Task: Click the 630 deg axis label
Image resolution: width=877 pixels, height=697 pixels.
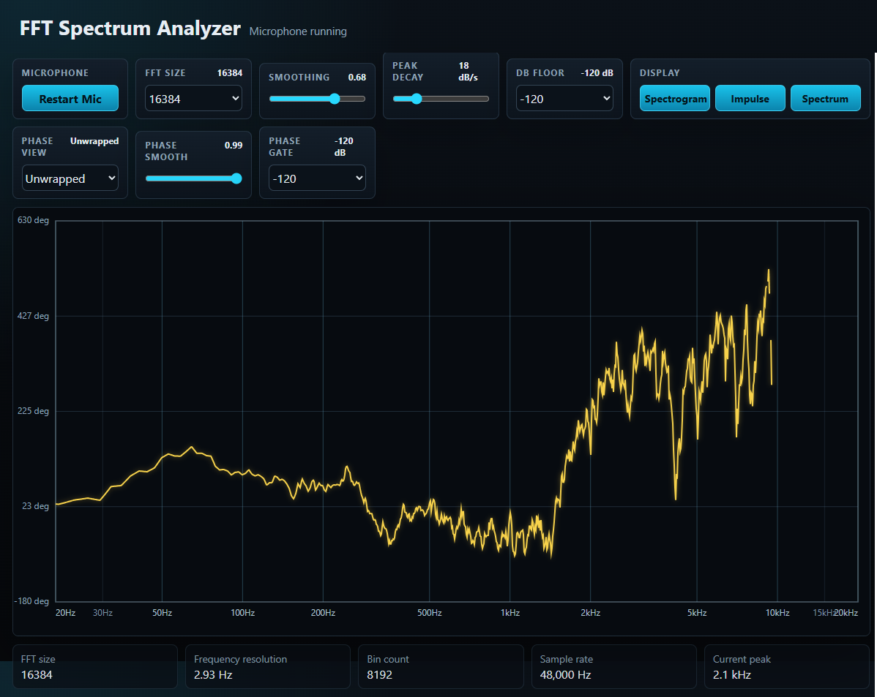Action: click(33, 220)
